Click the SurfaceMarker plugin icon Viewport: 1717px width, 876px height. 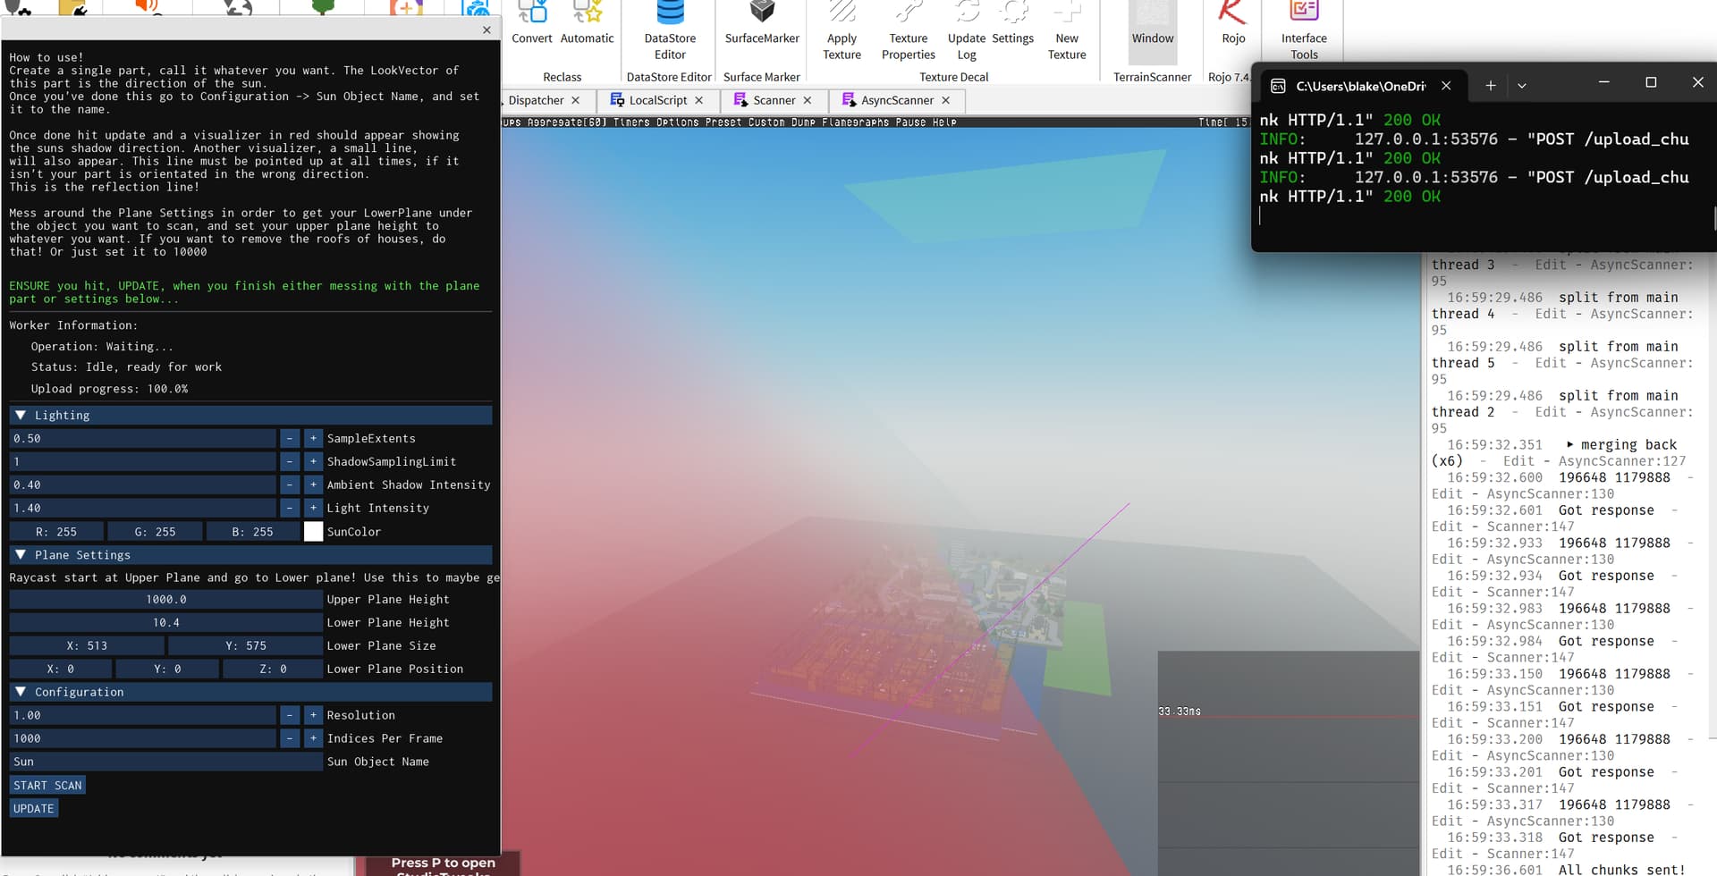pyautogui.click(x=762, y=24)
